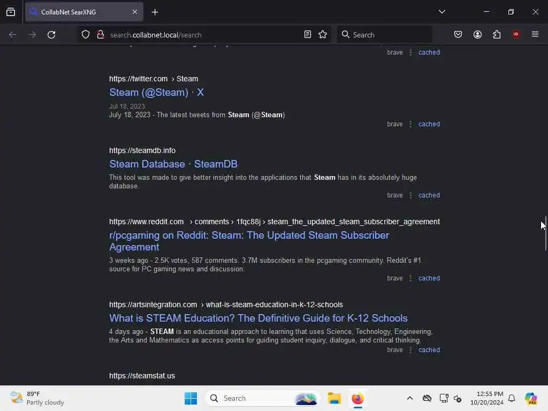Open the weather widget showing 89°F
This screenshot has height=411, width=548.
point(37,398)
